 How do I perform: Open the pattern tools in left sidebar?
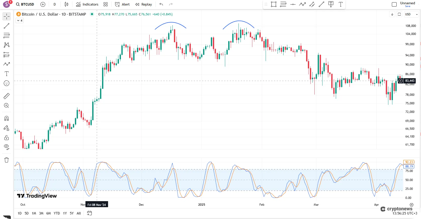coord(7,45)
